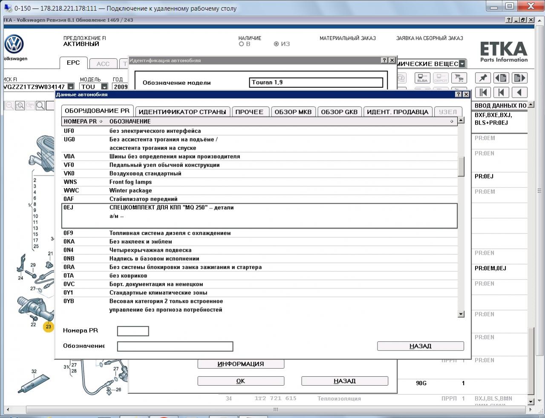Select the 0Y1 Стандартные климатические зоны row
The image size is (545, 418).
(x=260, y=293)
